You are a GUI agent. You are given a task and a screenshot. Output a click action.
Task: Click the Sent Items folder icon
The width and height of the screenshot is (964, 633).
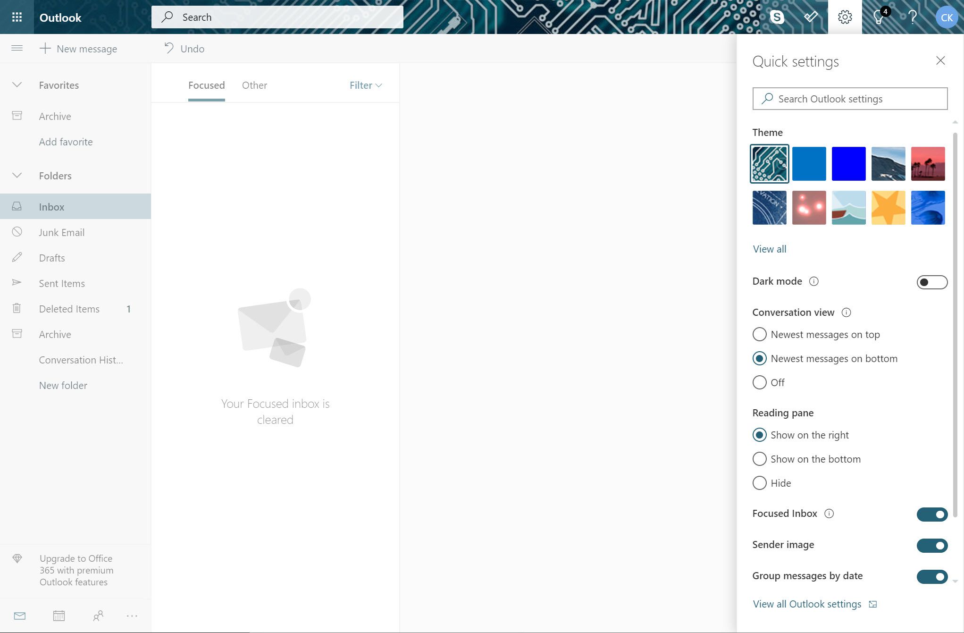coord(17,283)
